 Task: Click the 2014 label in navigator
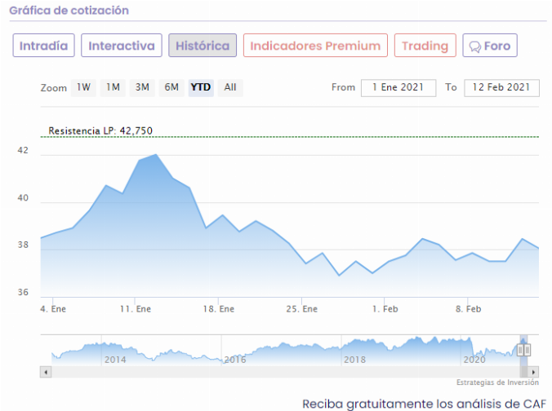coord(115,360)
